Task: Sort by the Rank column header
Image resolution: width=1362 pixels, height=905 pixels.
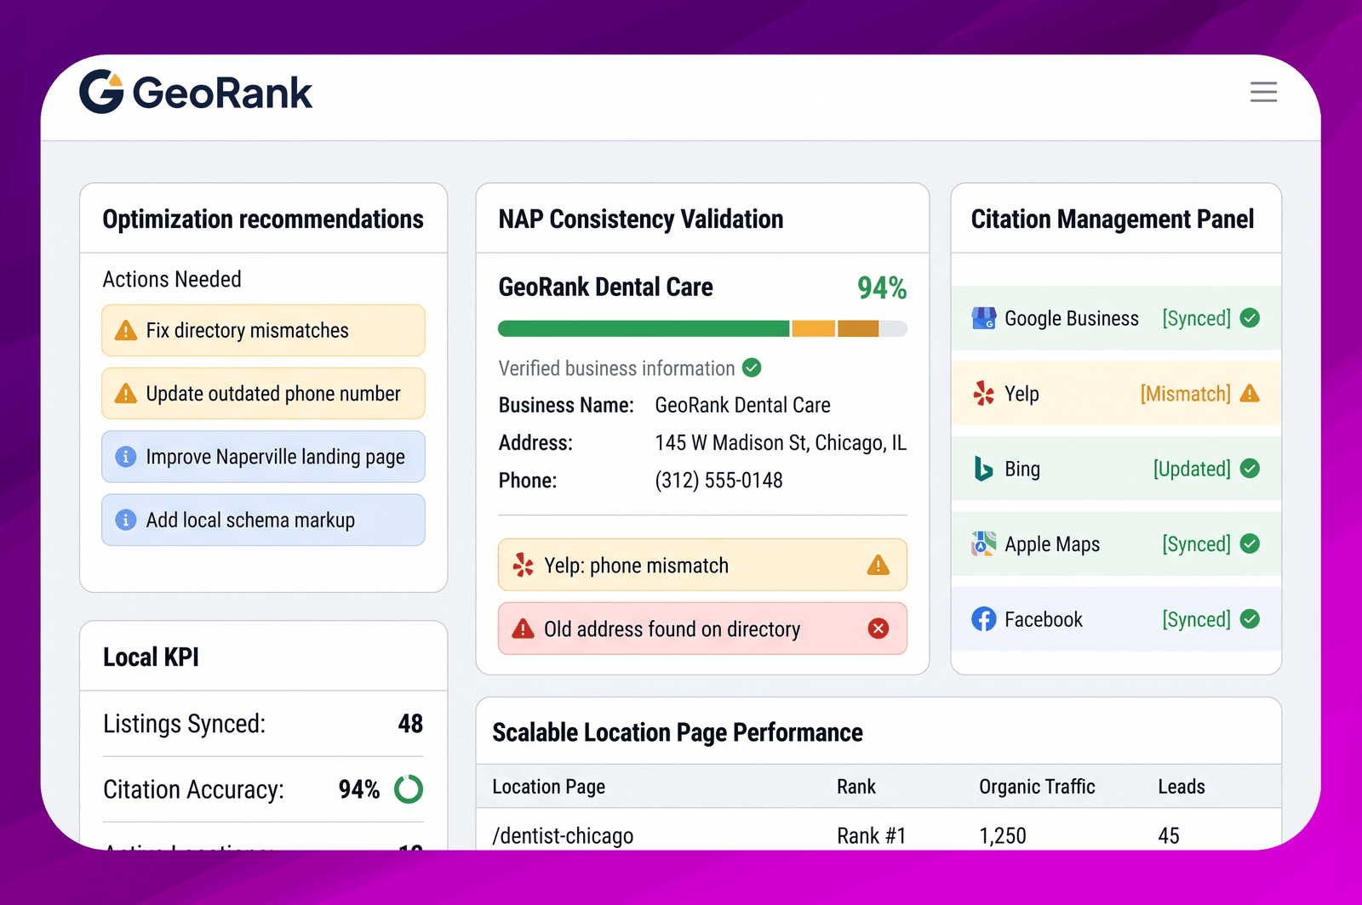Action: [x=856, y=787]
